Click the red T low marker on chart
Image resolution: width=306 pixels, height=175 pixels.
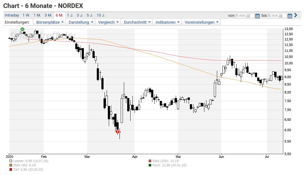coord(118,132)
